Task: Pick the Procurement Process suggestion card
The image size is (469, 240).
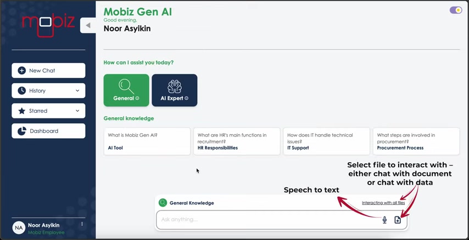Action: click(x=416, y=141)
